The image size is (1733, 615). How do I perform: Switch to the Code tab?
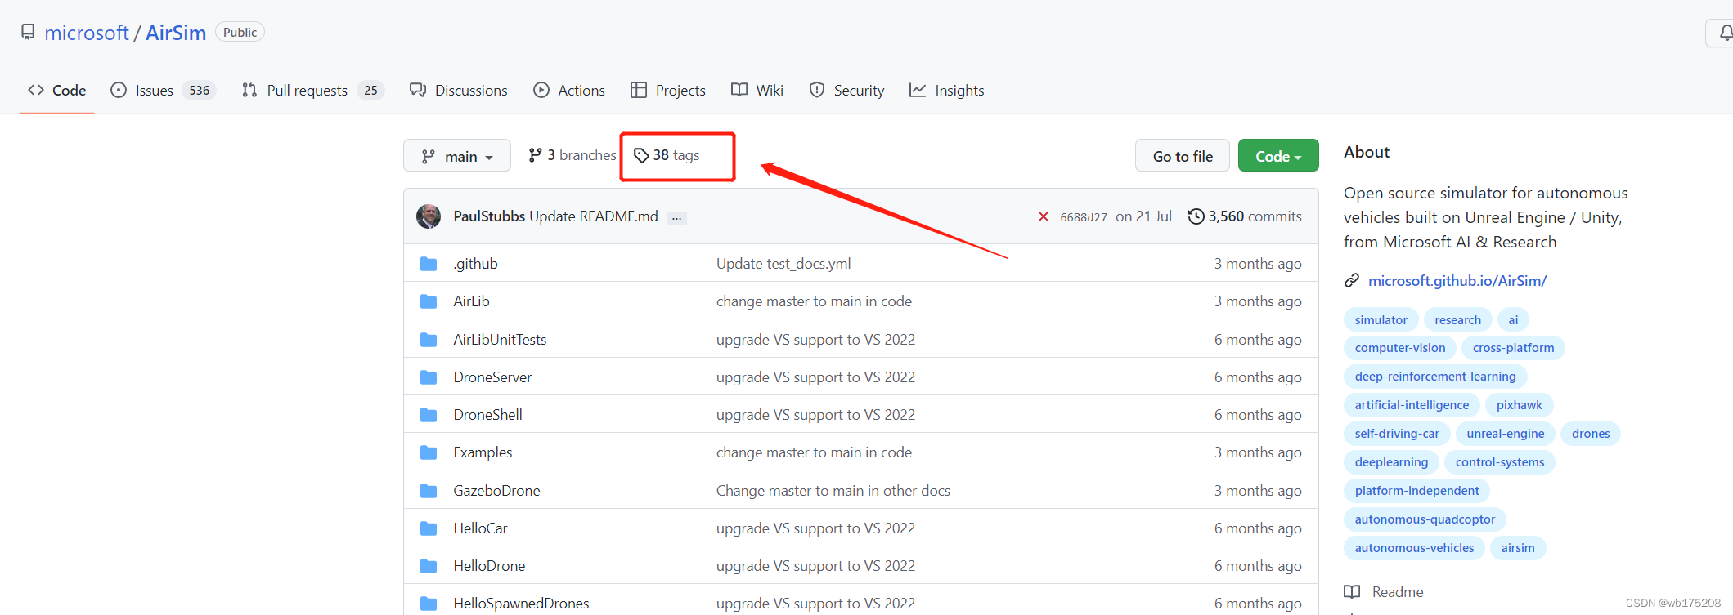tap(57, 91)
